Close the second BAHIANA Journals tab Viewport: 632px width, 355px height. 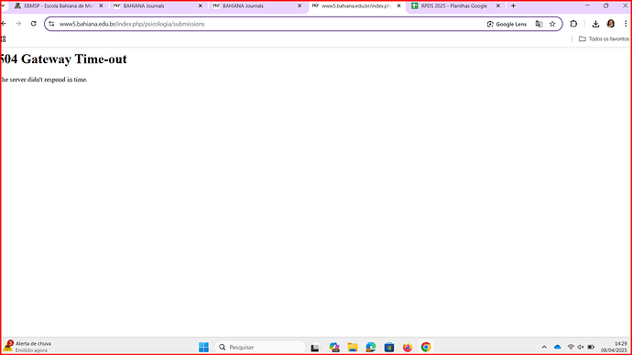point(300,6)
